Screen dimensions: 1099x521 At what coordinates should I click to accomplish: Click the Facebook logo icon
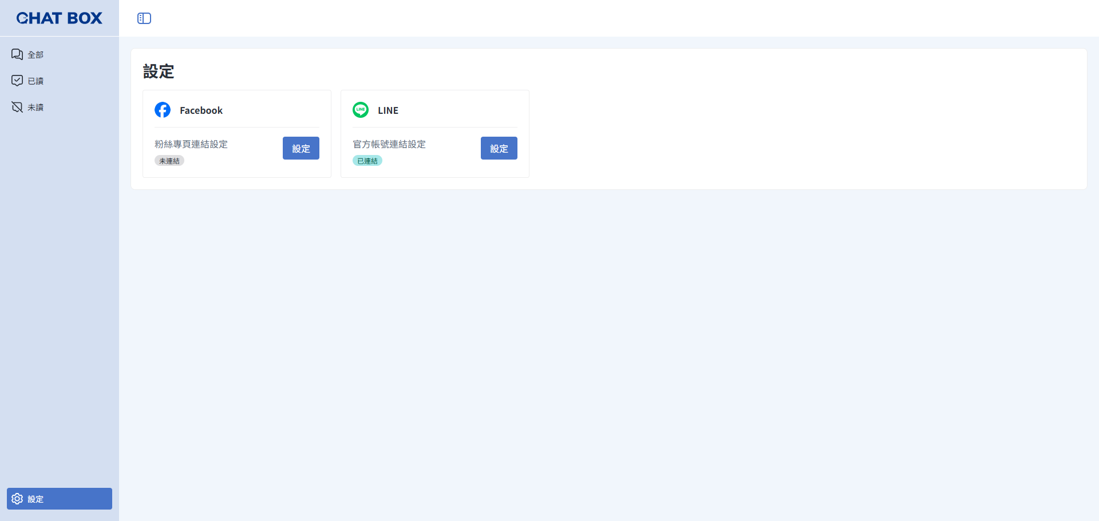coord(163,110)
